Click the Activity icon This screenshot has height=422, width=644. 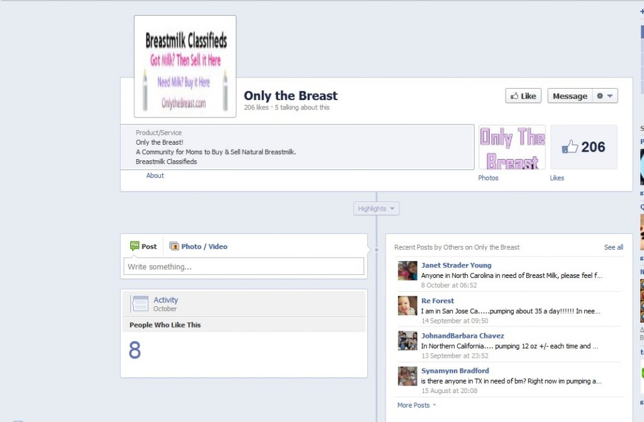(140, 304)
